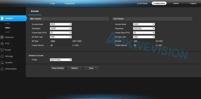The image size is (201, 99).
Task: Open the Alarm menu item
Action: tap(176, 4)
